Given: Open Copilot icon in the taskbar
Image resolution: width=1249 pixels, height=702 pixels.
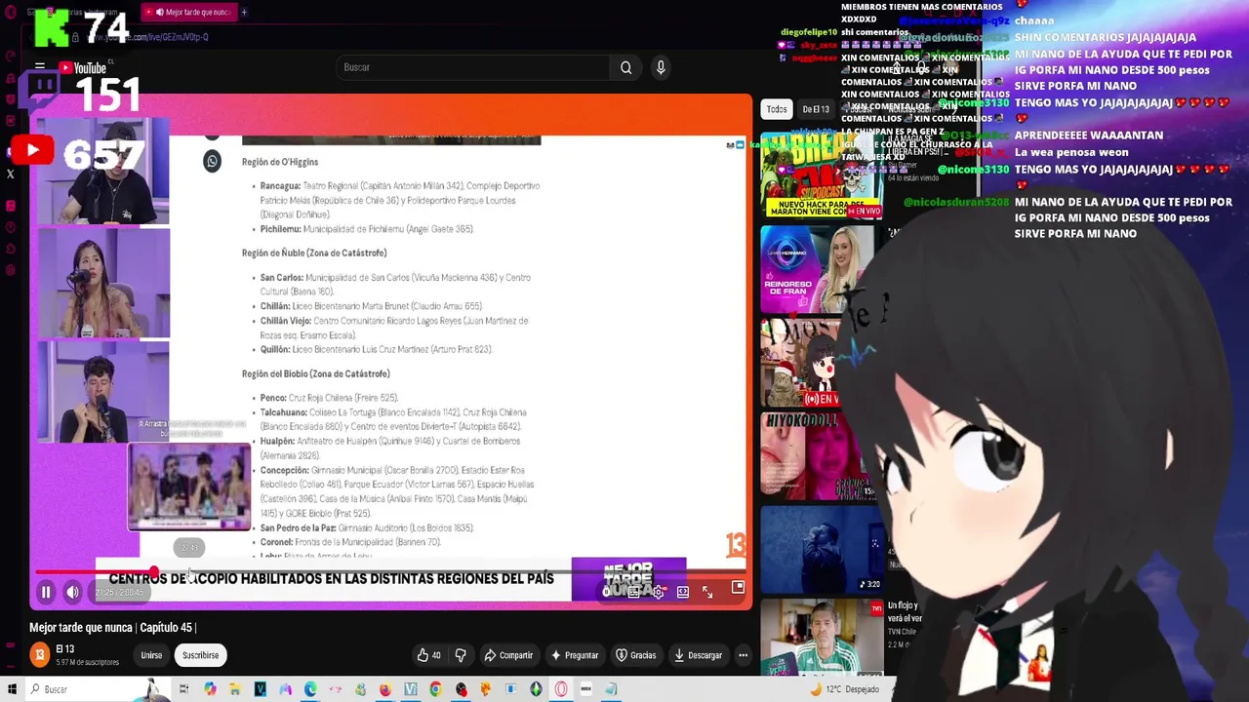Looking at the screenshot, I should [210, 689].
